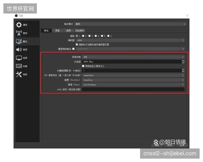Viewport: 203px width, 162px height.
Task: Select audio track 3 radio button
Action: [x=89, y=36]
